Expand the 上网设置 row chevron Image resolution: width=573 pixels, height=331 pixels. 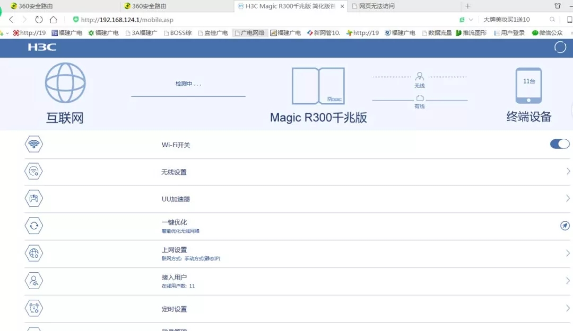[567, 253]
